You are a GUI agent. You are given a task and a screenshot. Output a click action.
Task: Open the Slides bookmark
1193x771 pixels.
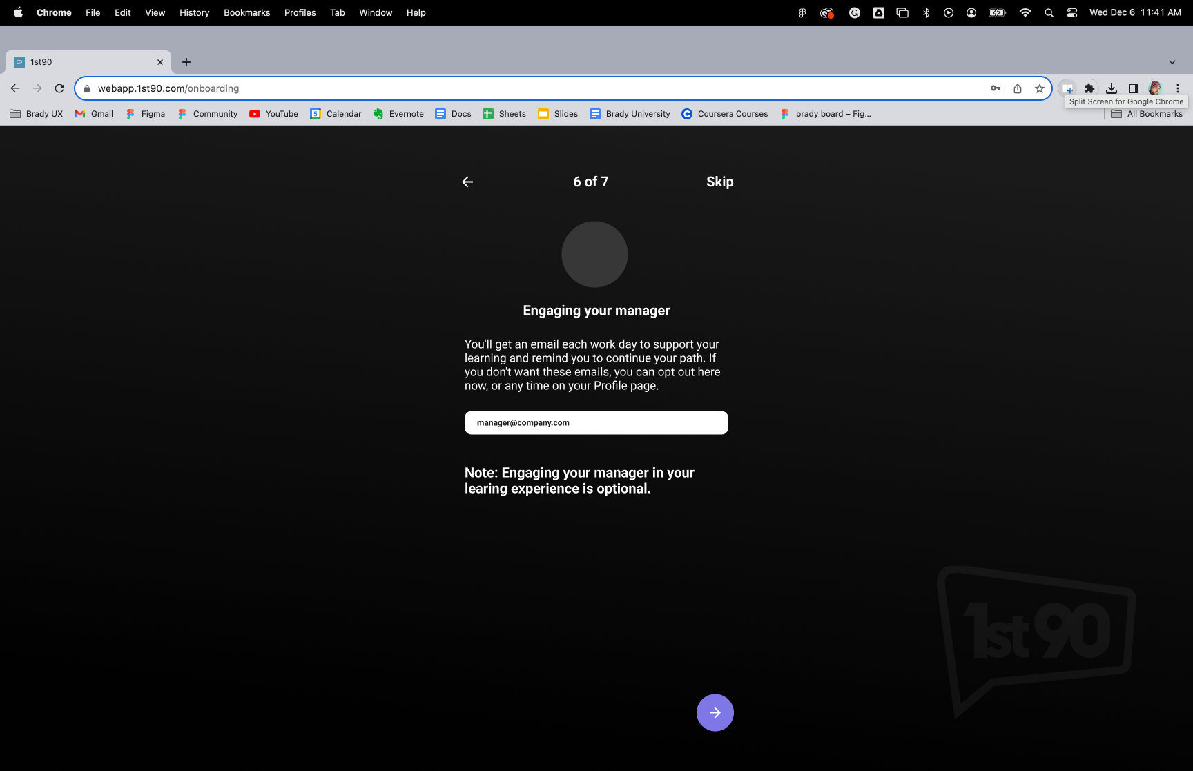558,114
